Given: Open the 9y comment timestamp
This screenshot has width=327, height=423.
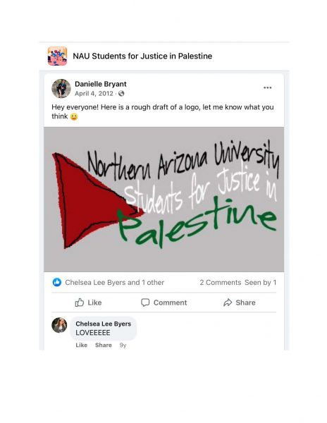Looking at the screenshot, I should pos(123,345).
